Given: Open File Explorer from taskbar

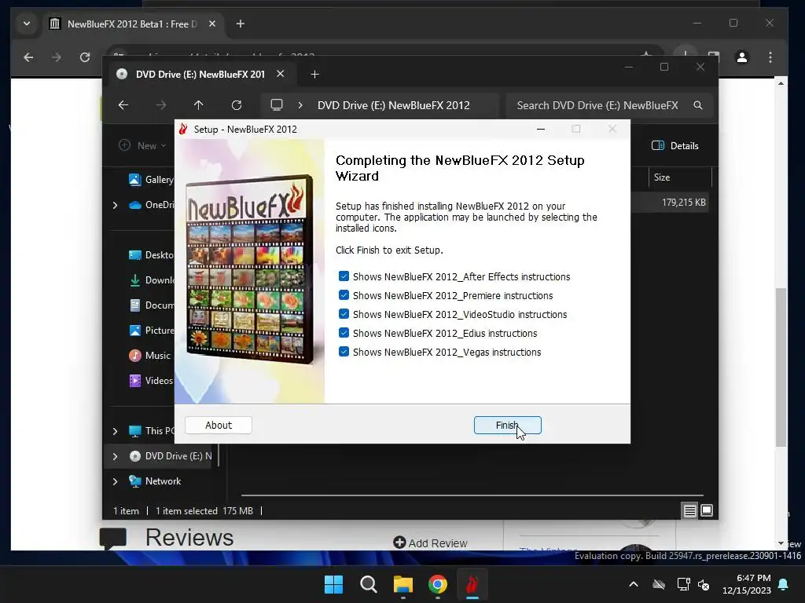Looking at the screenshot, I should pyautogui.click(x=403, y=584).
